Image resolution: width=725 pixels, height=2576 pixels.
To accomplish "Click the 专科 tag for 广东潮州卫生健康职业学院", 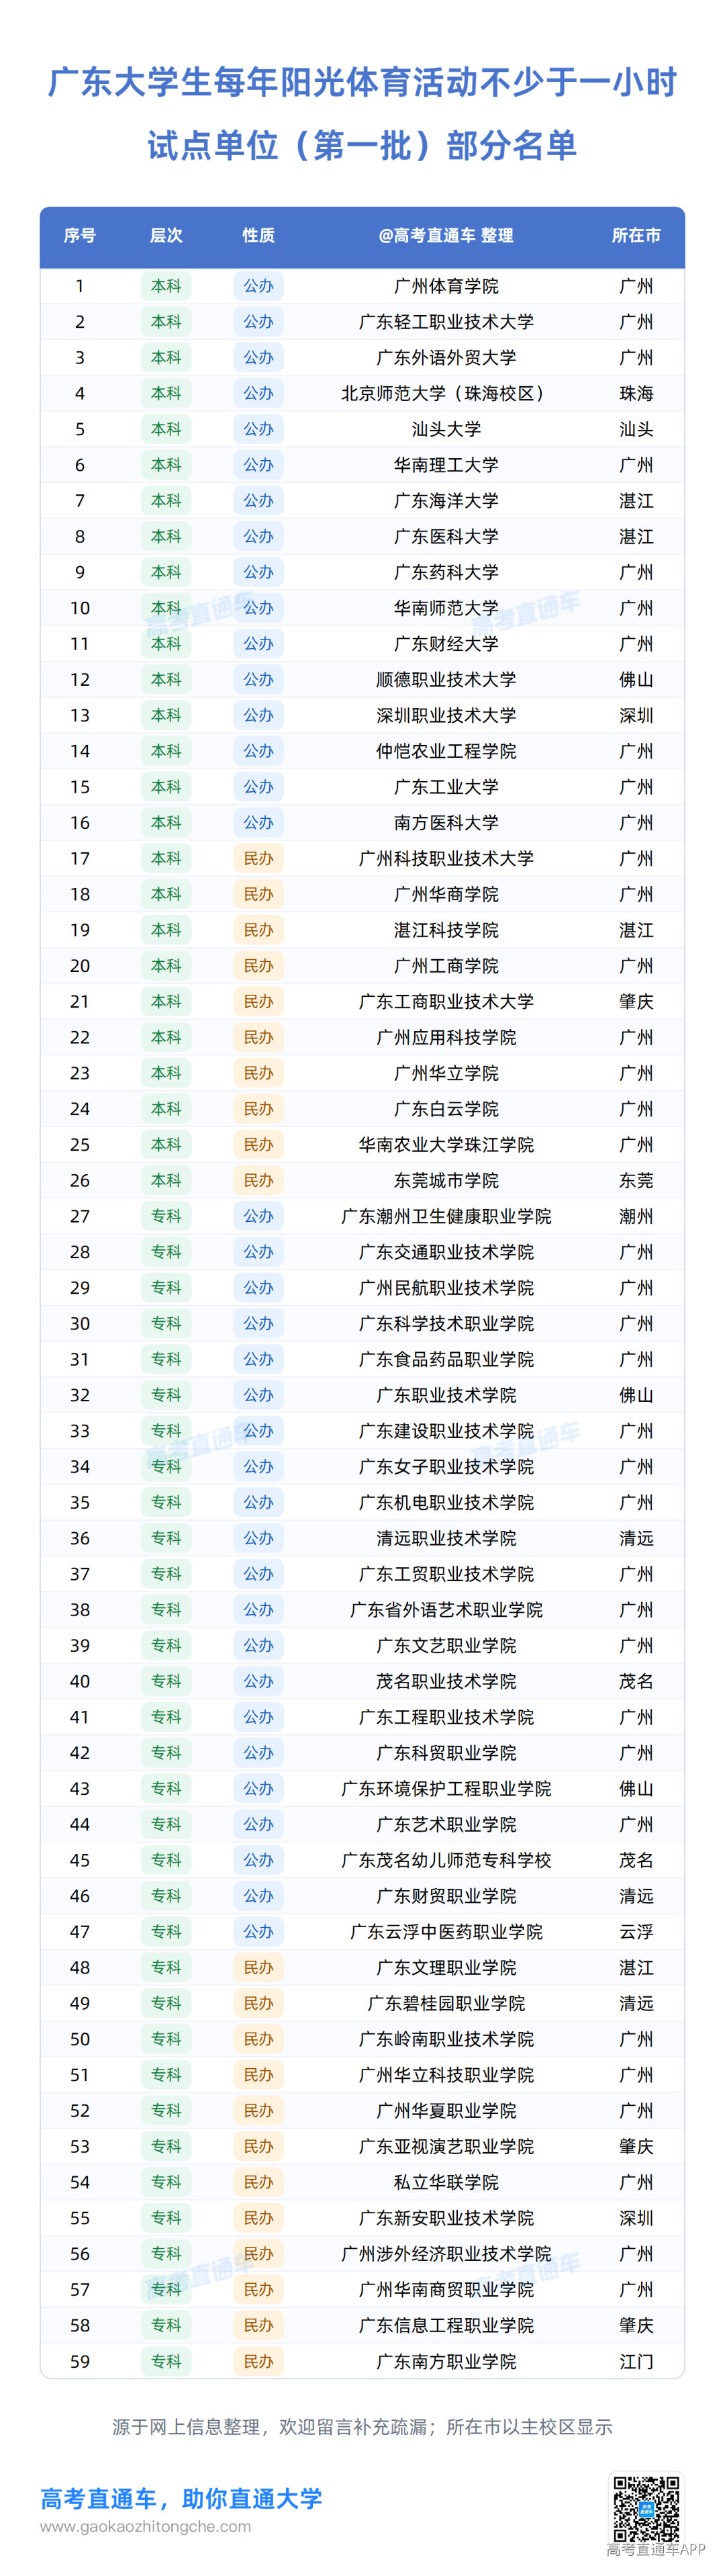I will click(x=166, y=1216).
